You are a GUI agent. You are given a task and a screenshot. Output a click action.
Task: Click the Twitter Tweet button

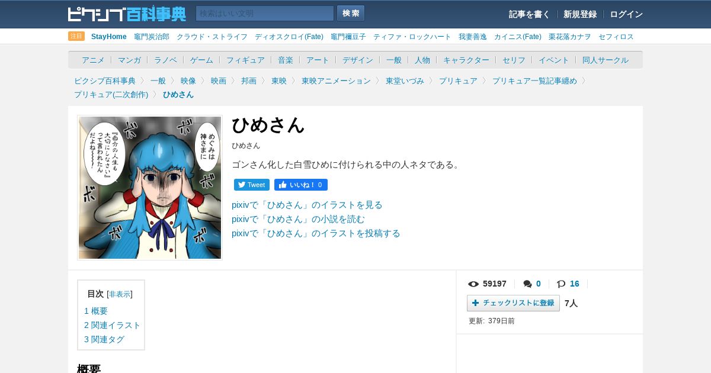click(252, 185)
